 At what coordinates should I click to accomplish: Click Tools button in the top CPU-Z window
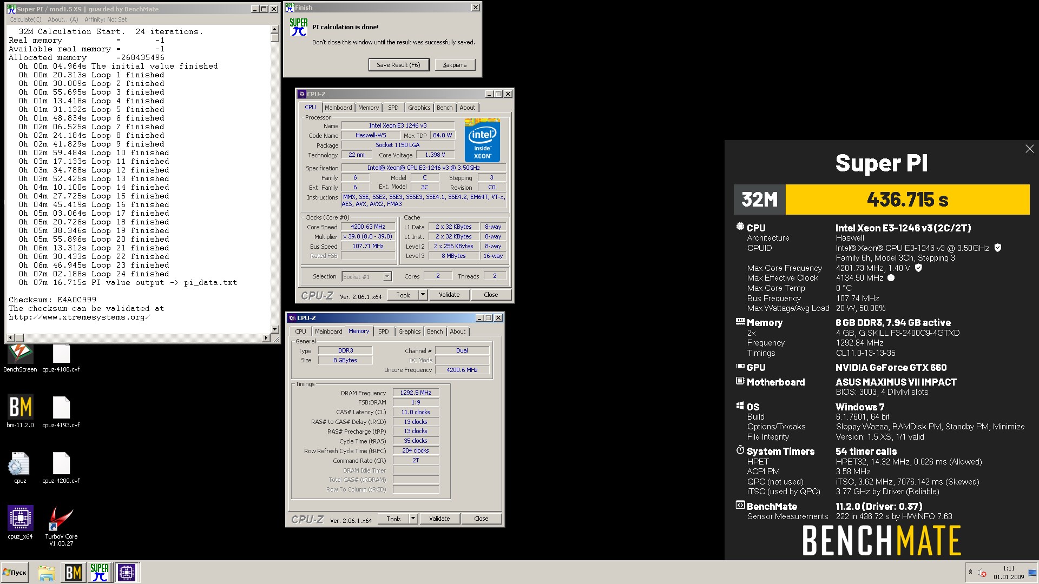(x=404, y=295)
